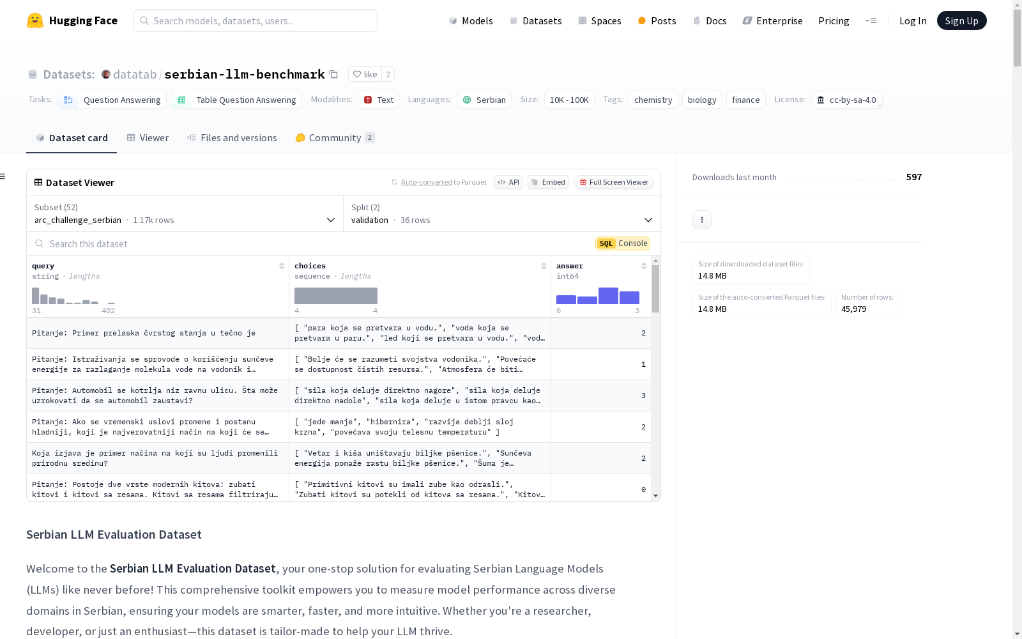The image size is (1022, 639).
Task: Click the Question Answering task tag
Action: pos(112,100)
